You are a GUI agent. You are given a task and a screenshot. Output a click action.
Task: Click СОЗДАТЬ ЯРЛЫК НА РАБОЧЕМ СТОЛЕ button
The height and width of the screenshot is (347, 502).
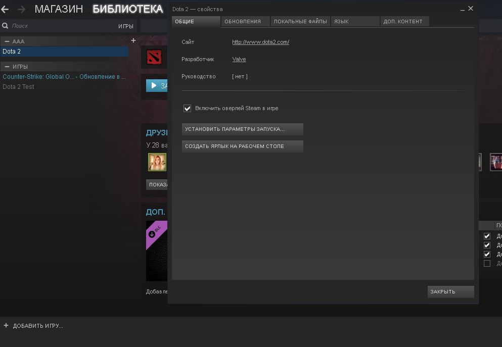click(242, 146)
